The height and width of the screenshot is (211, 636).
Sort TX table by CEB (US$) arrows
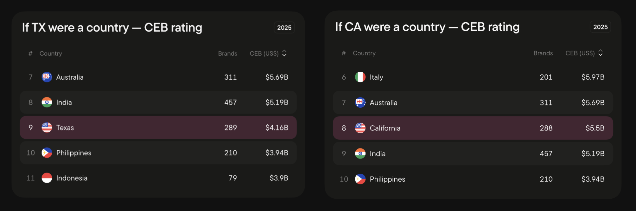[x=284, y=53]
